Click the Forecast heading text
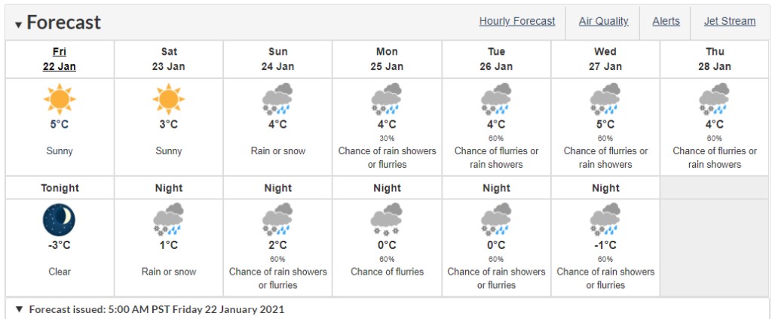 pos(63,23)
